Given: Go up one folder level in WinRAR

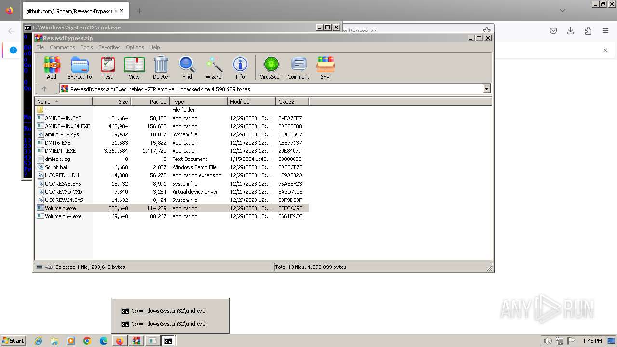Looking at the screenshot, I should click(44, 89).
